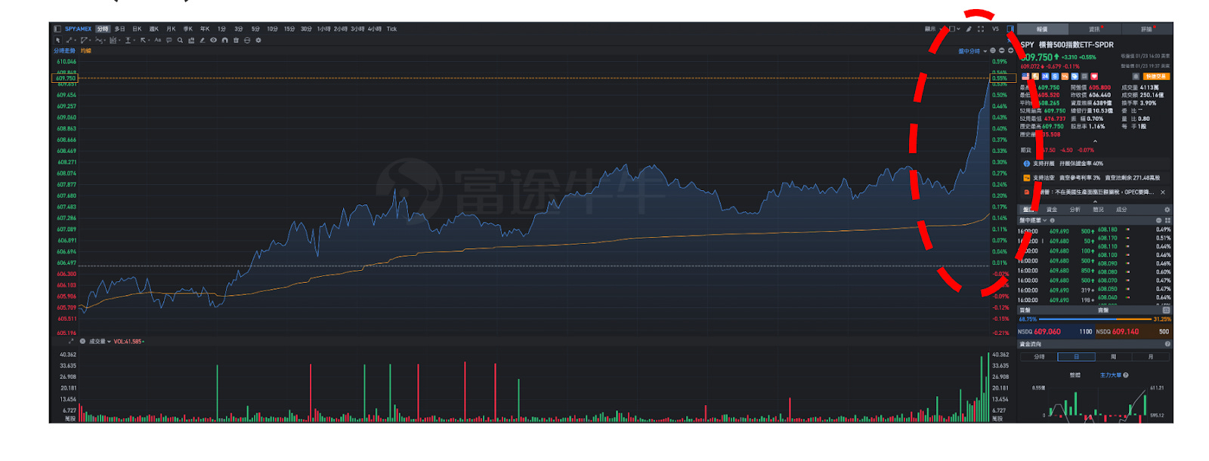Switch chart to 日K candles
This screenshot has width=1209, height=461.
(137, 29)
